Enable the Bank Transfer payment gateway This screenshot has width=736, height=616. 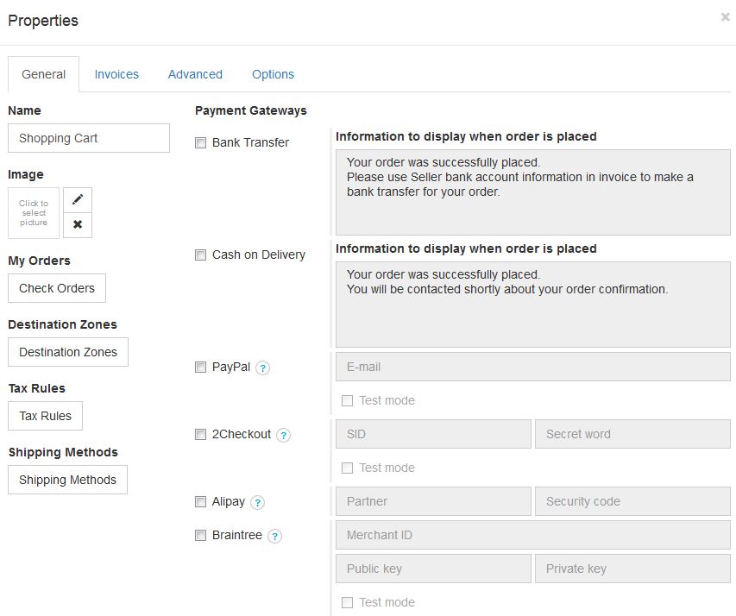coord(200,143)
